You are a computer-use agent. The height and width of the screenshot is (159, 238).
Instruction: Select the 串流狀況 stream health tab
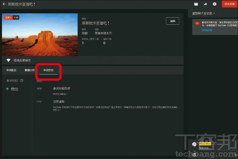(x=48, y=70)
